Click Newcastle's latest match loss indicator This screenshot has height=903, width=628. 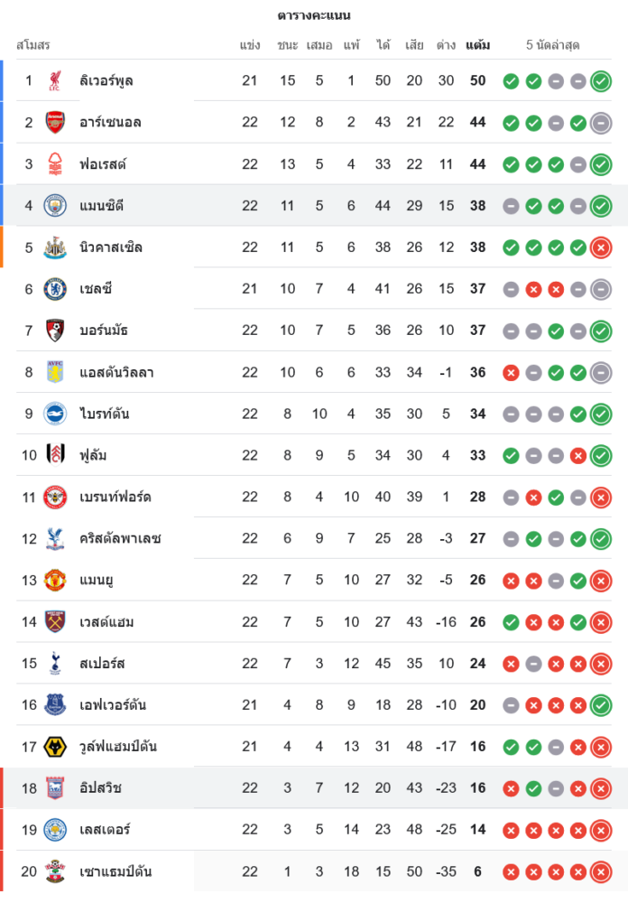pyautogui.click(x=601, y=247)
